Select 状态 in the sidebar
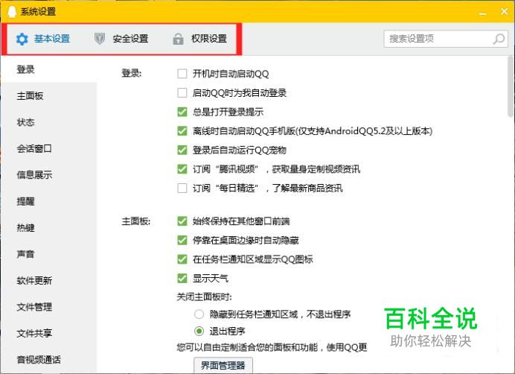This screenshot has width=515, height=374. (48, 122)
